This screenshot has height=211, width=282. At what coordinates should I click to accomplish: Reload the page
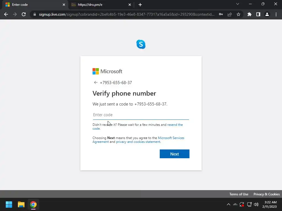pyautogui.click(x=24, y=14)
